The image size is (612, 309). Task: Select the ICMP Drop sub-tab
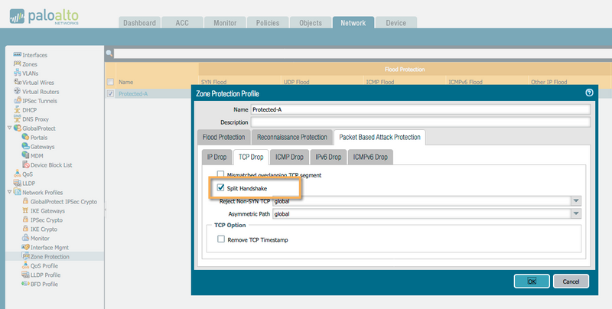[x=289, y=157]
